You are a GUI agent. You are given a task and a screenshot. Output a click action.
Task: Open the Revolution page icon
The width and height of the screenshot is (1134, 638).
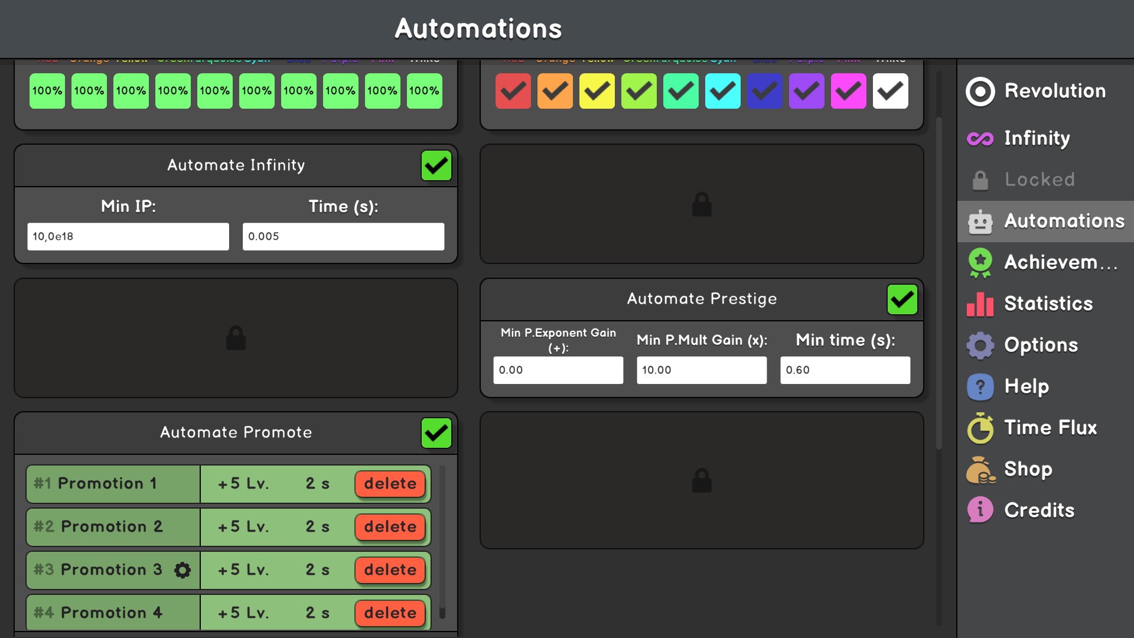tap(980, 92)
